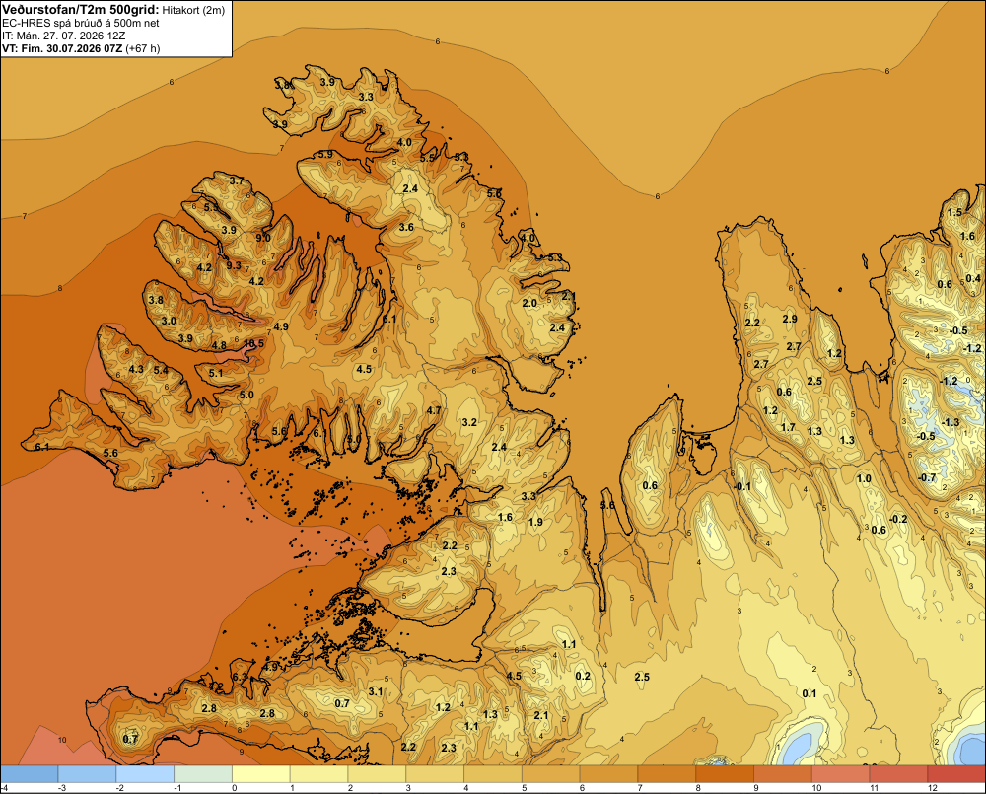Select the blue -4 to -3 legend swatch
Image resolution: width=986 pixels, height=794 pixels.
click(29, 773)
